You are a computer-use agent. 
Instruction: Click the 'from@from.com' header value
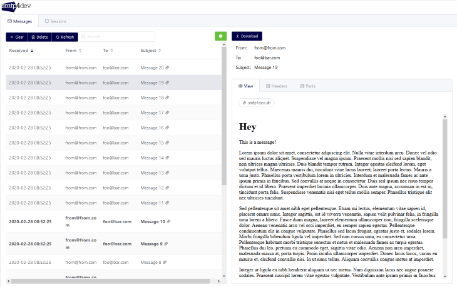pyautogui.click(x=270, y=48)
